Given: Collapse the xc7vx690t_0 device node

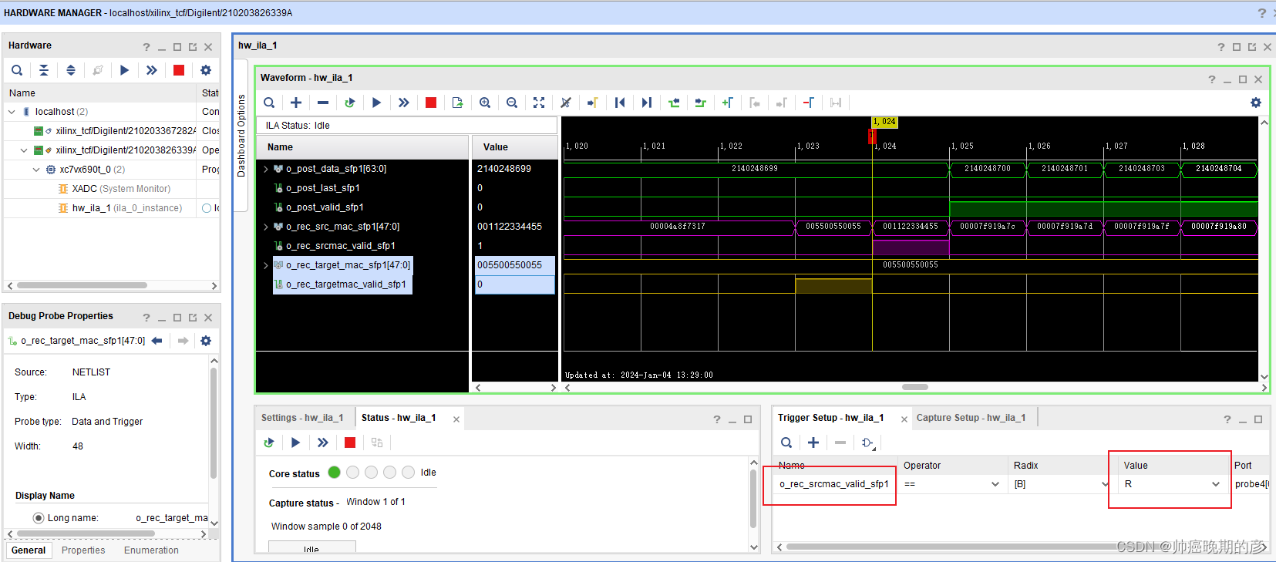Looking at the screenshot, I should [x=36, y=170].
